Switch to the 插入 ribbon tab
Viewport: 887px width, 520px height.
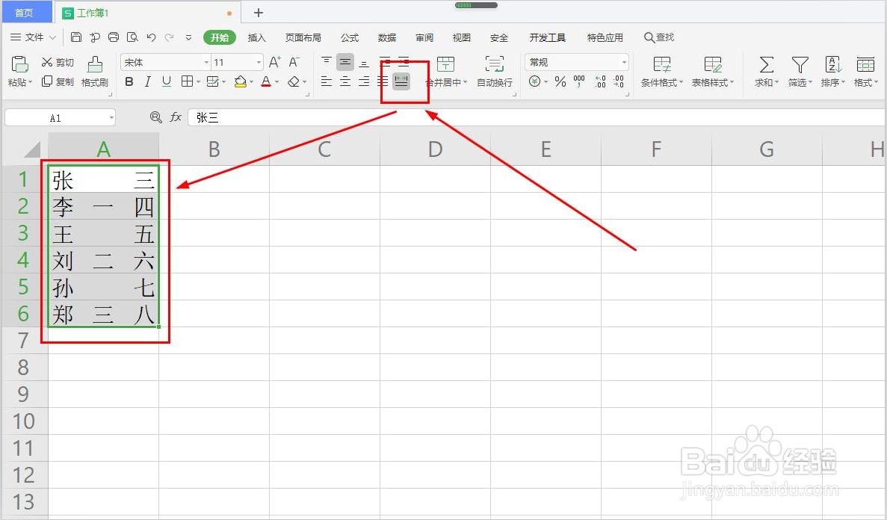[x=256, y=37]
